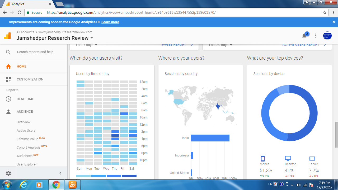Screen dimensions: 338x190
Task: Dismiss the blue improvements banner
Action: 334,22
